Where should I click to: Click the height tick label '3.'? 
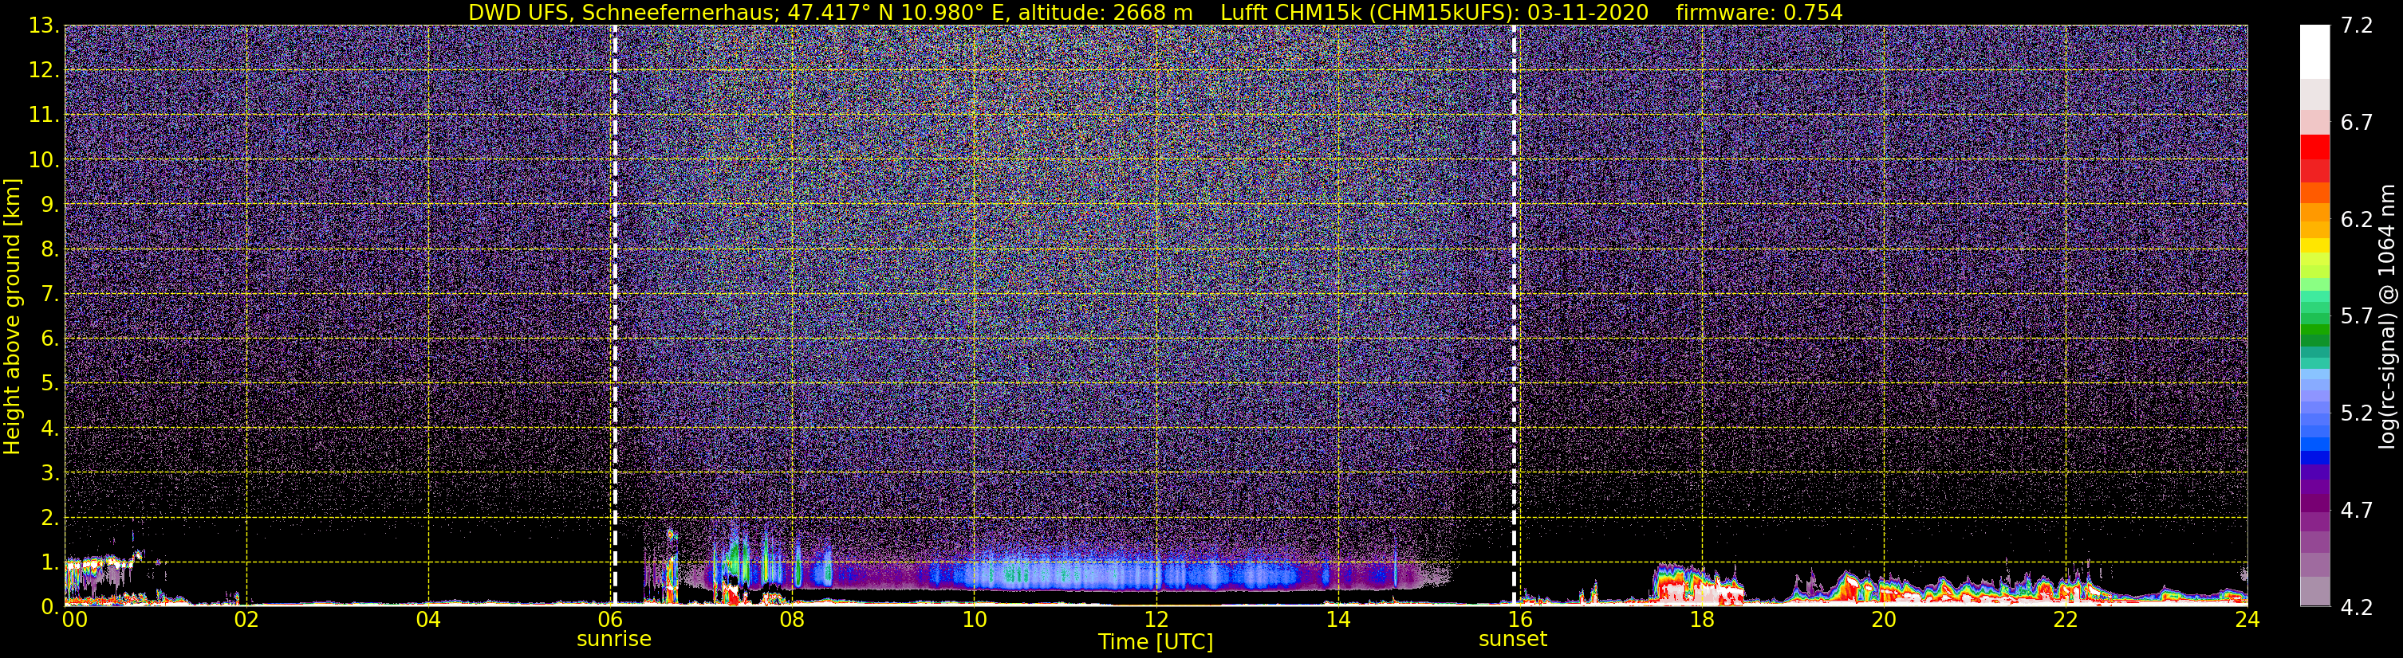(50, 473)
